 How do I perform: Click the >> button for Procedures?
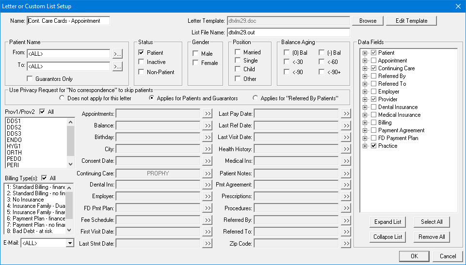(x=345, y=208)
